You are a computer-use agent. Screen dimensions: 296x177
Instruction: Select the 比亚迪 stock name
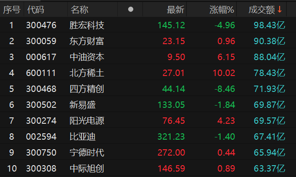click(82, 137)
